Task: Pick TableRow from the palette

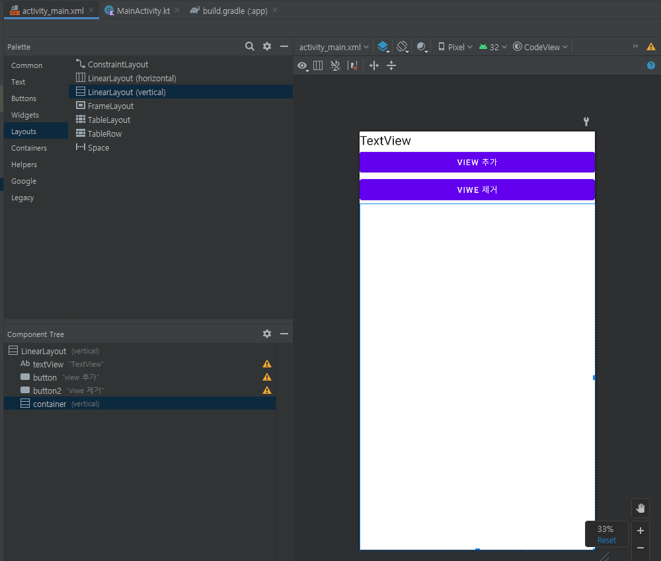Action: click(181, 133)
